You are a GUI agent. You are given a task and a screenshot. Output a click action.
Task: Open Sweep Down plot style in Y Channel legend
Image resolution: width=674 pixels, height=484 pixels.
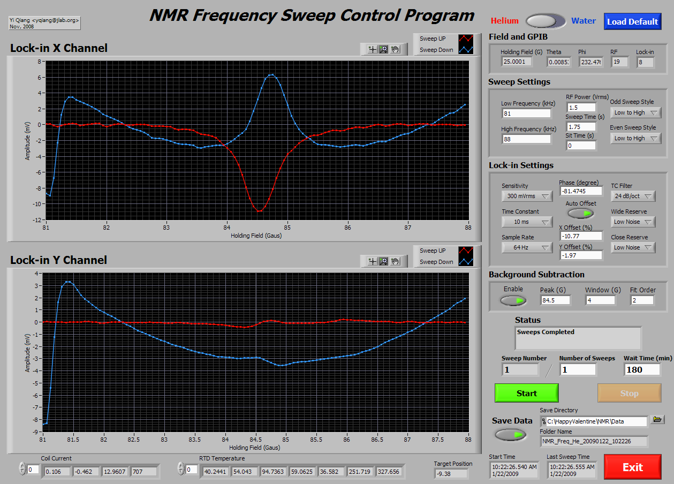(466, 262)
